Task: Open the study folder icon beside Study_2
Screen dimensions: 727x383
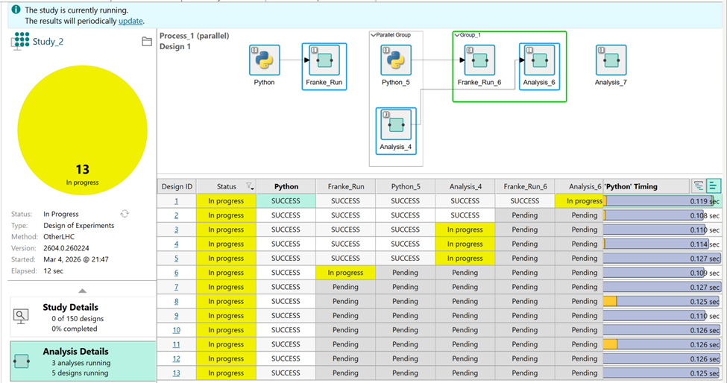Action: coord(146,42)
